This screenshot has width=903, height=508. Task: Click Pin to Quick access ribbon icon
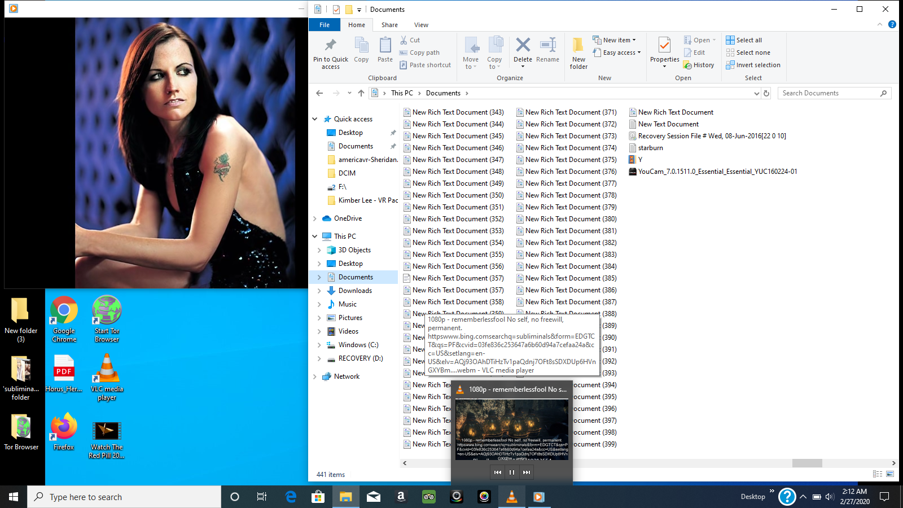pyautogui.click(x=331, y=53)
